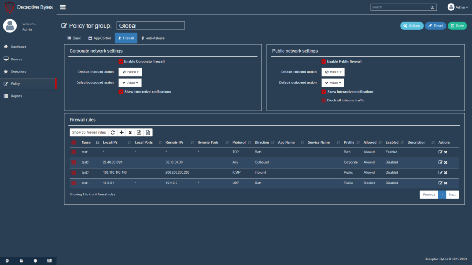
Task: Edit the test2 firewall rule
Action: (x=440, y=162)
